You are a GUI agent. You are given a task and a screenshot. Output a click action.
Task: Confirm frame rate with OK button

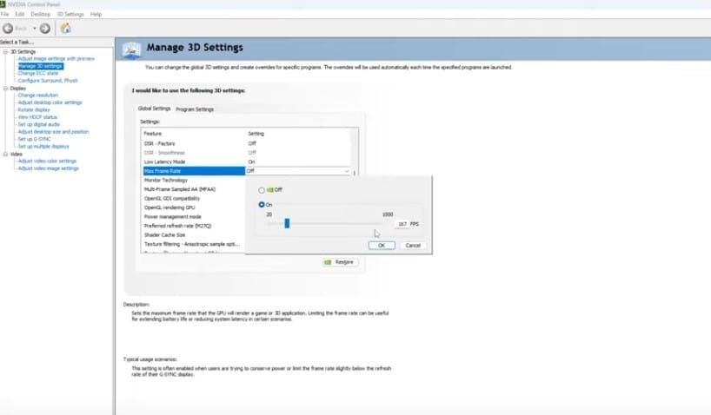pyautogui.click(x=382, y=245)
